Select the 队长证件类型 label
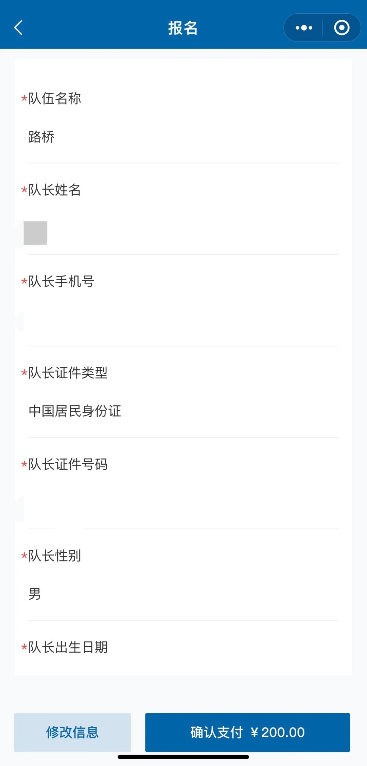 (x=68, y=373)
